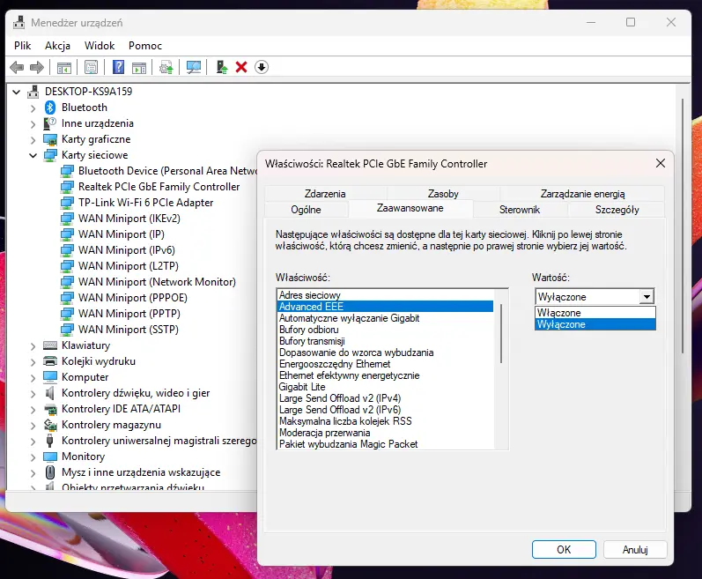Select Large Send Offload v2 (IPv4)
Screen dimensions: 702x579
pyautogui.click(x=385, y=398)
